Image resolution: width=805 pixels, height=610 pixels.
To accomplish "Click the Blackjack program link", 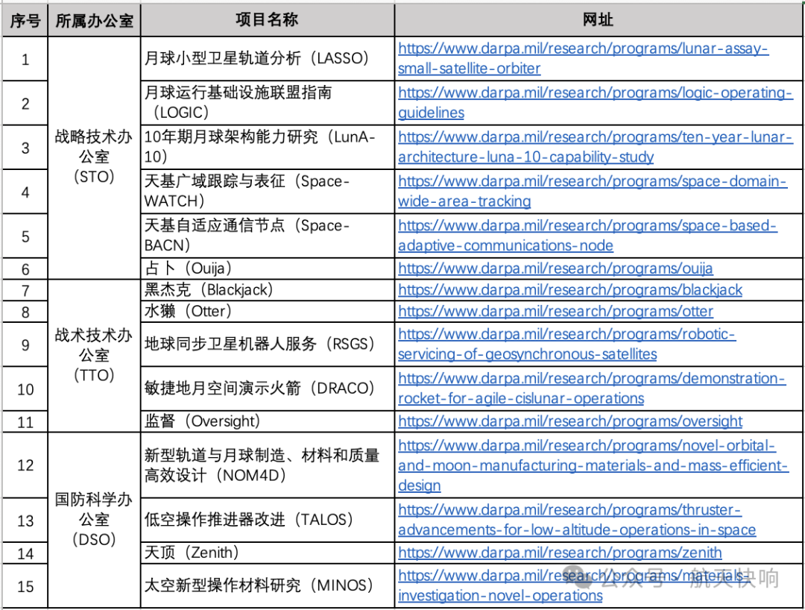I will pyautogui.click(x=569, y=290).
